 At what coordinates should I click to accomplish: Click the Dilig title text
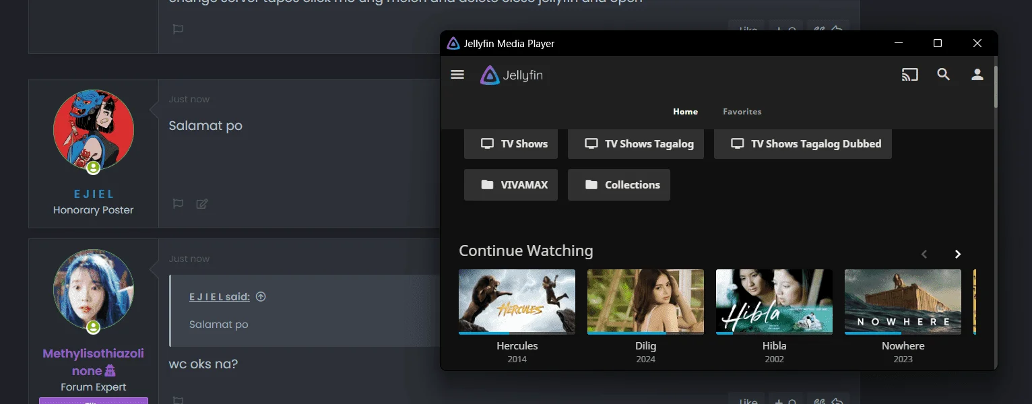[x=645, y=346]
